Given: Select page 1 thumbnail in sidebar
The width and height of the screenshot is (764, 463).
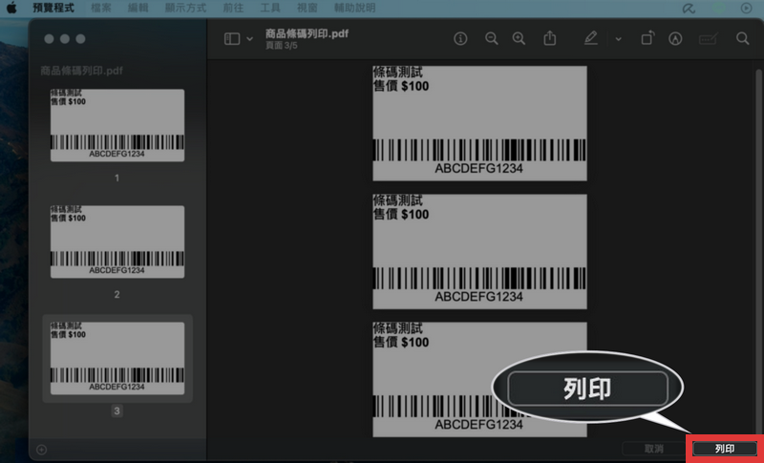Looking at the screenshot, I should tap(117, 125).
